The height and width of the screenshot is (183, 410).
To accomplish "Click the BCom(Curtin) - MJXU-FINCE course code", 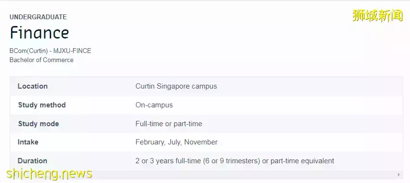I will click(x=51, y=51).
